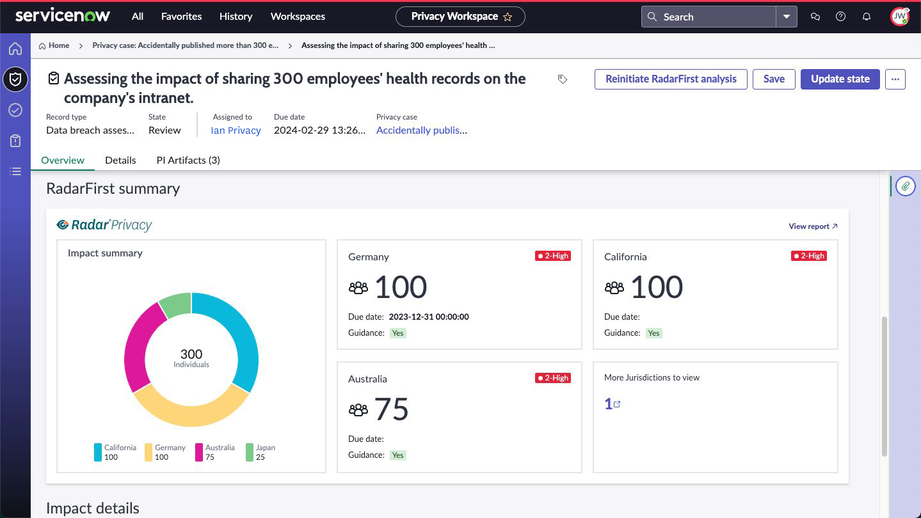Open the View report link
Screen dimensions: 921x518
(813, 226)
